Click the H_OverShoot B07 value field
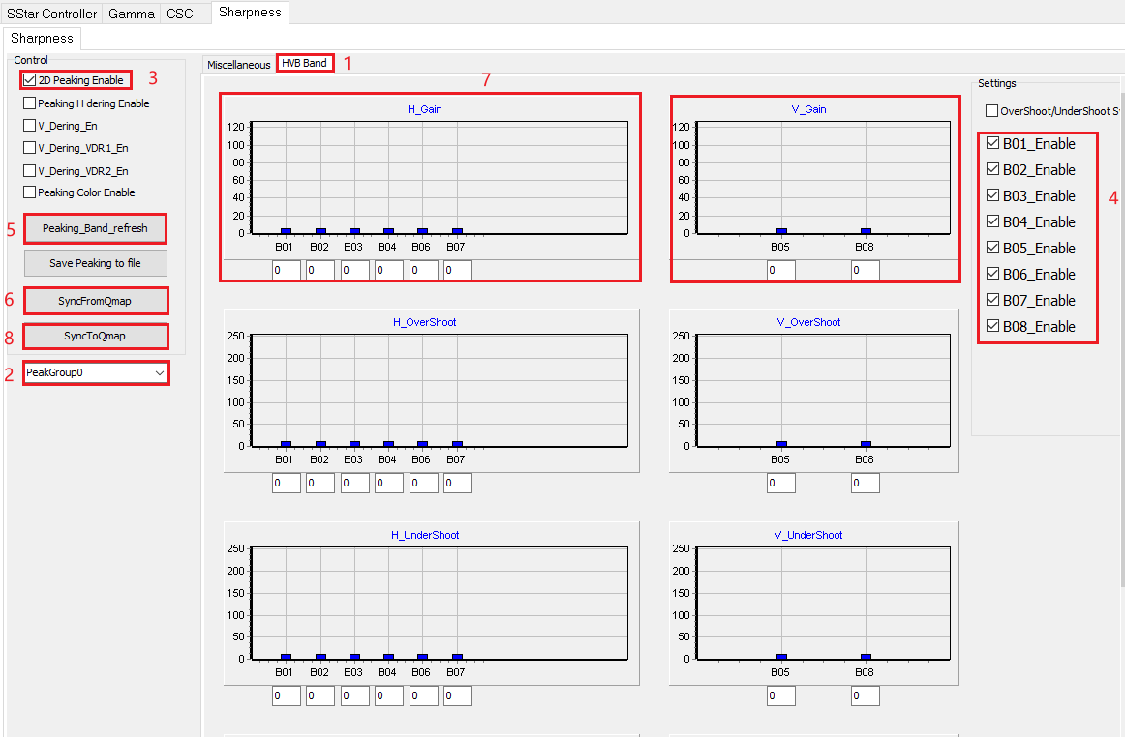This screenshot has height=737, width=1125. tap(458, 484)
